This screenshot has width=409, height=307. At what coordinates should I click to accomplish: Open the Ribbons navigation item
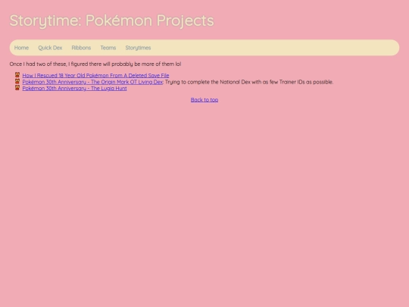(x=81, y=48)
